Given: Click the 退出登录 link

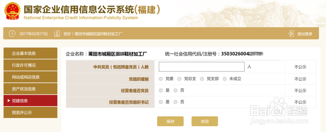Looking at the screenshot, I should point(305,34).
